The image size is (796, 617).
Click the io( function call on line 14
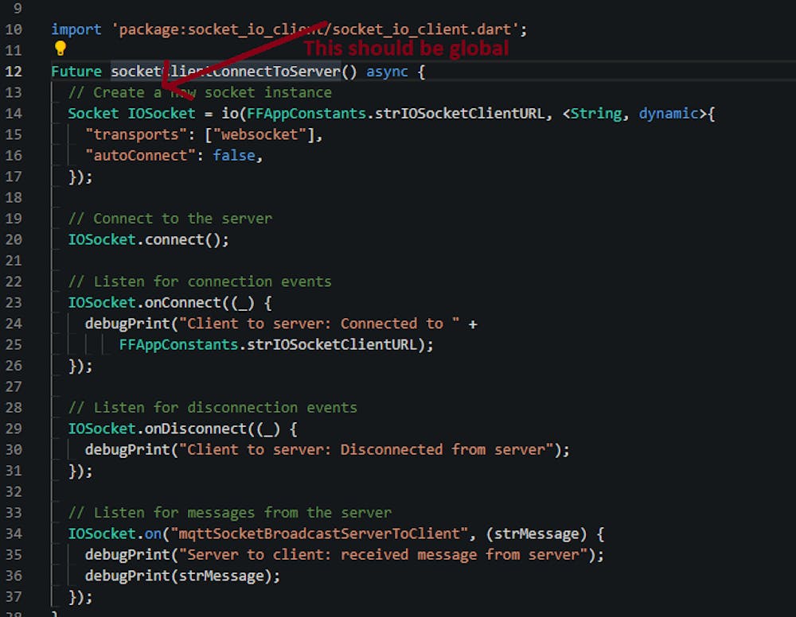234,114
